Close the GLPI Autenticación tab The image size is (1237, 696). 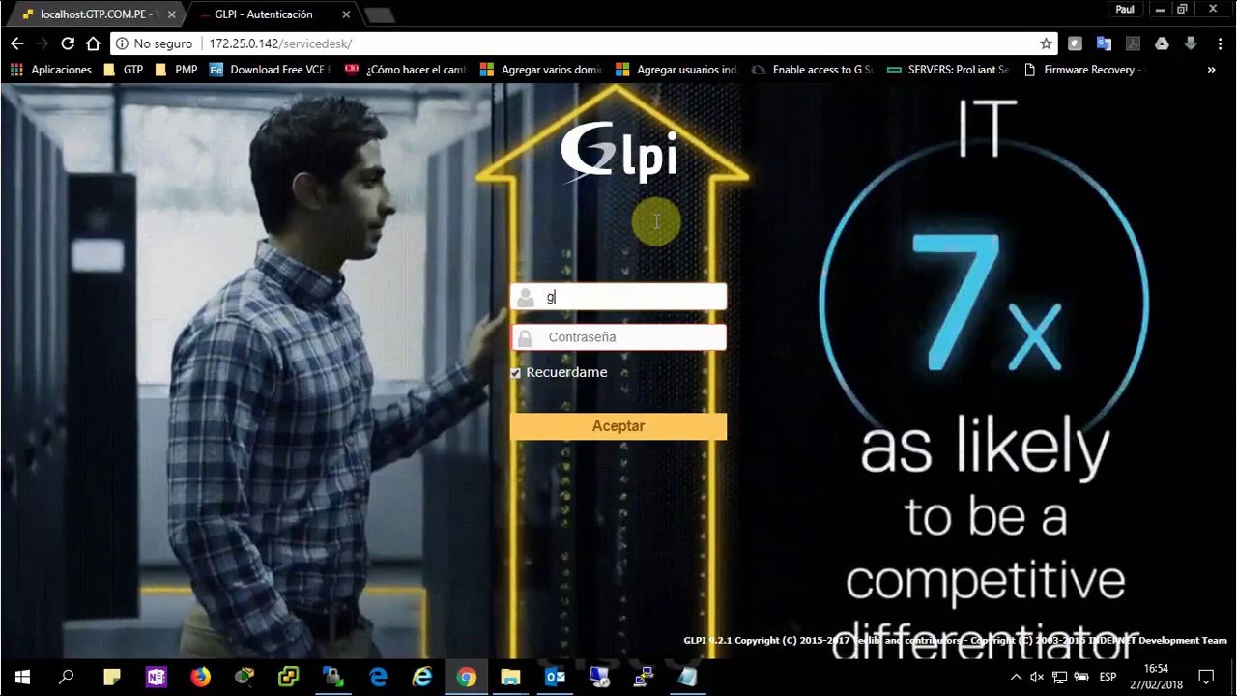tap(346, 14)
